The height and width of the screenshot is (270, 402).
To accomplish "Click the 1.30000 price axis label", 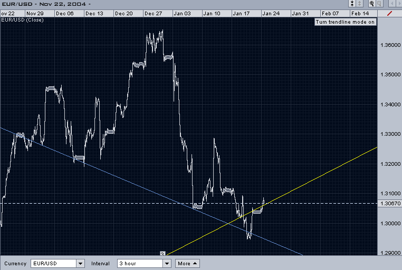I will (390, 224).
